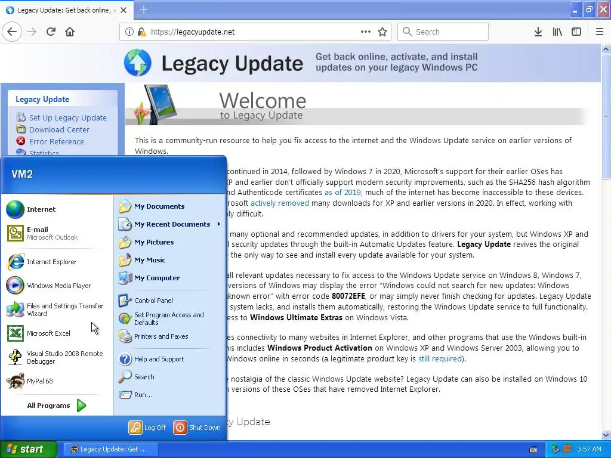Viewport: 611px width, 458px height.
Task: Open Internet Explorer from Start menu
Action: point(57,262)
